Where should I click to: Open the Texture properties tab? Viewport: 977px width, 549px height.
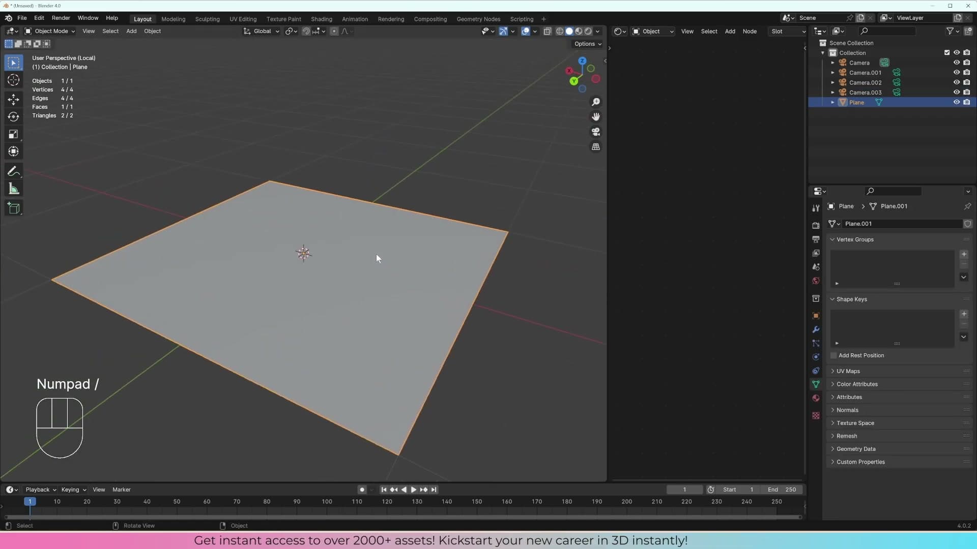(816, 415)
